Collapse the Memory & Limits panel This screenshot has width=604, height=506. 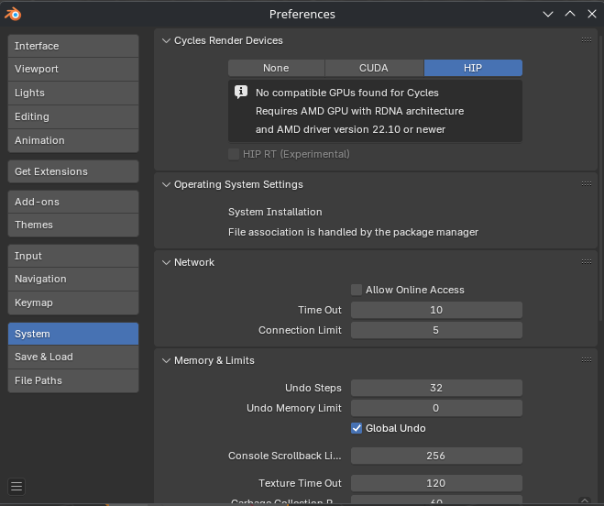(x=166, y=361)
